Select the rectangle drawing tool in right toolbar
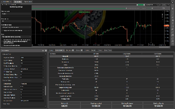This screenshot has width=175, height=109. tap(173, 35)
